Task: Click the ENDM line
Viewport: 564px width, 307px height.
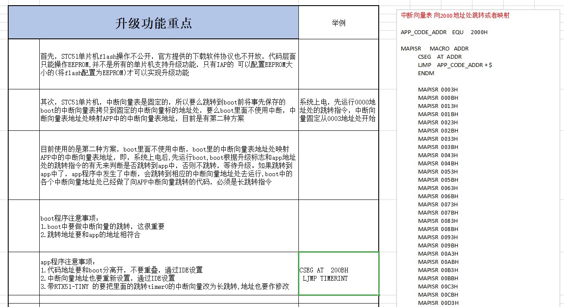Action: [426, 73]
